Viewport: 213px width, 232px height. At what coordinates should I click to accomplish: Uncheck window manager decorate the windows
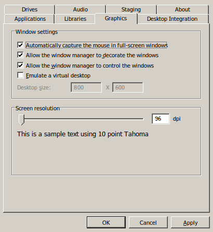[x=20, y=55]
